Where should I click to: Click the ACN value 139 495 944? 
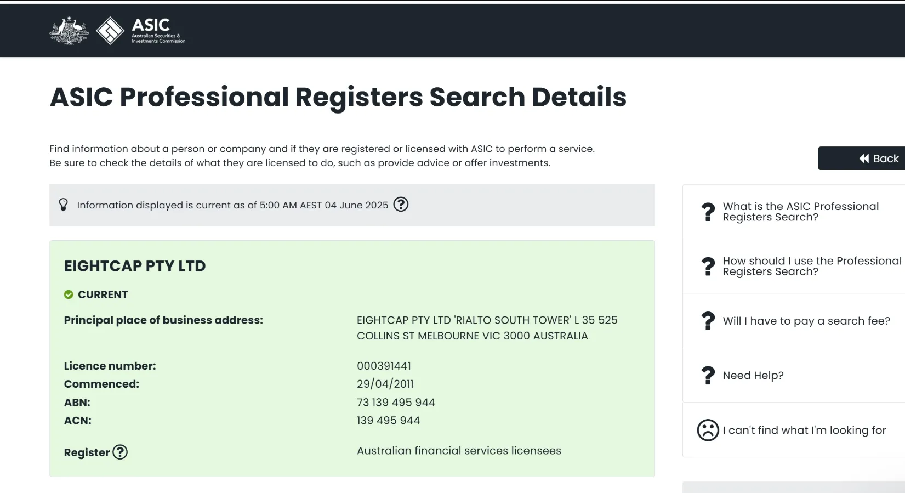pos(388,421)
